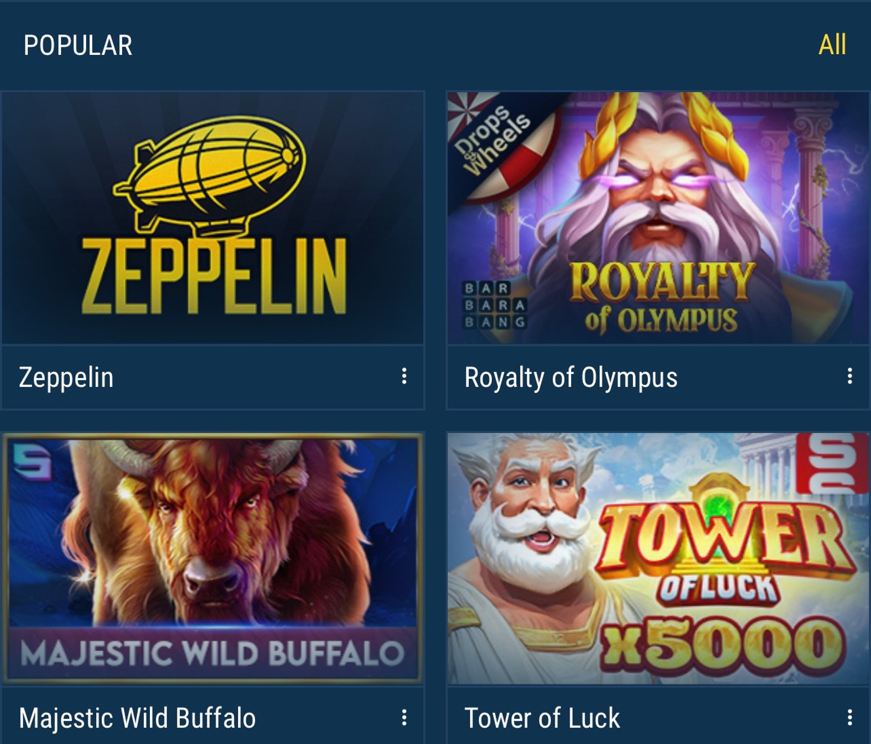The width and height of the screenshot is (871, 744).
Task: Open the Zeppelin options three-dot menu
Action: click(x=404, y=376)
